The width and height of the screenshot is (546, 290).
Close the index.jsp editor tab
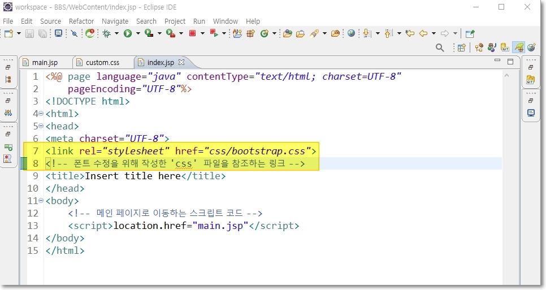pyautogui.click(x=181, y=62)
